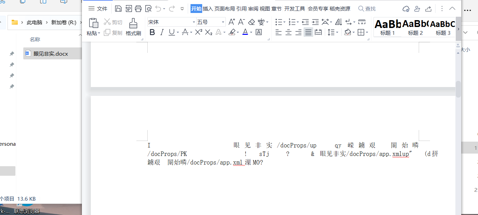478x215 pixels.
Task: Toggle Bold formatting
Action: click(152, 32)
